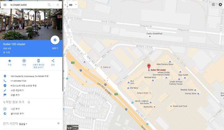This screenshot has height=130, width=224.
Task: Collapse the side panel arrow
Action: pos(65,5)
